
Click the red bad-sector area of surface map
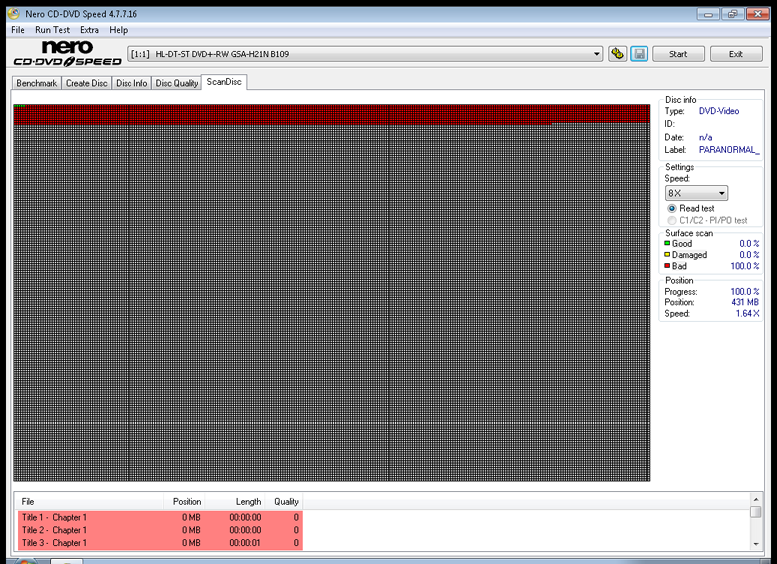[332, 114]
